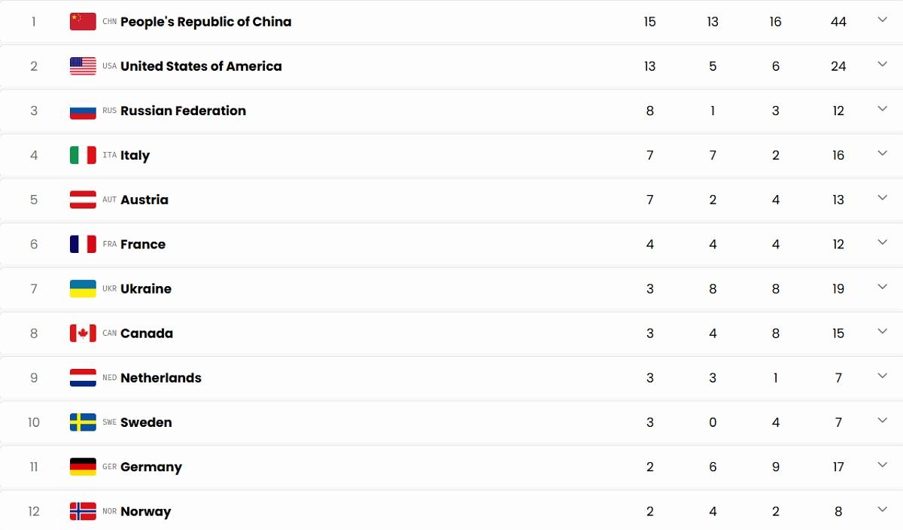Click the Netherlands country name

tap(161, 378)
